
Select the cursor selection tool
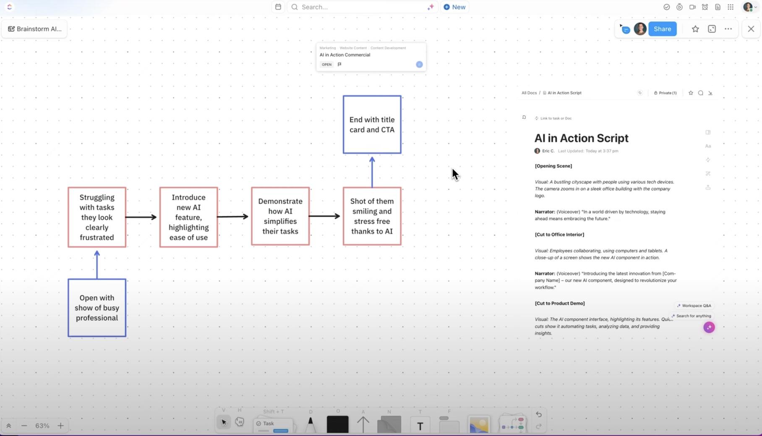point(224,422)
